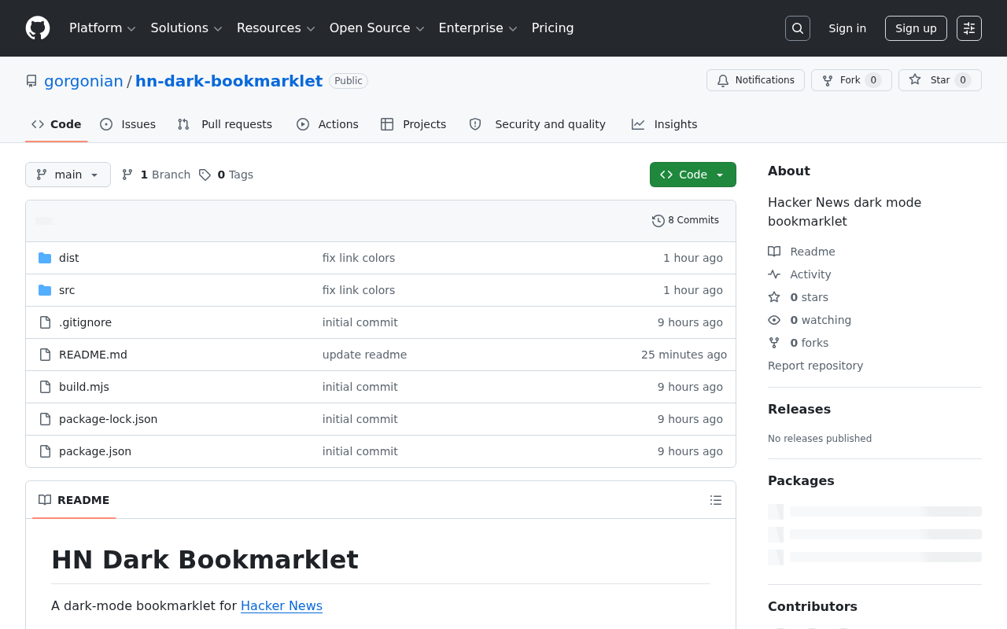Click the src folder icon
Screen dimensions: 1007x629
(45, 290)
